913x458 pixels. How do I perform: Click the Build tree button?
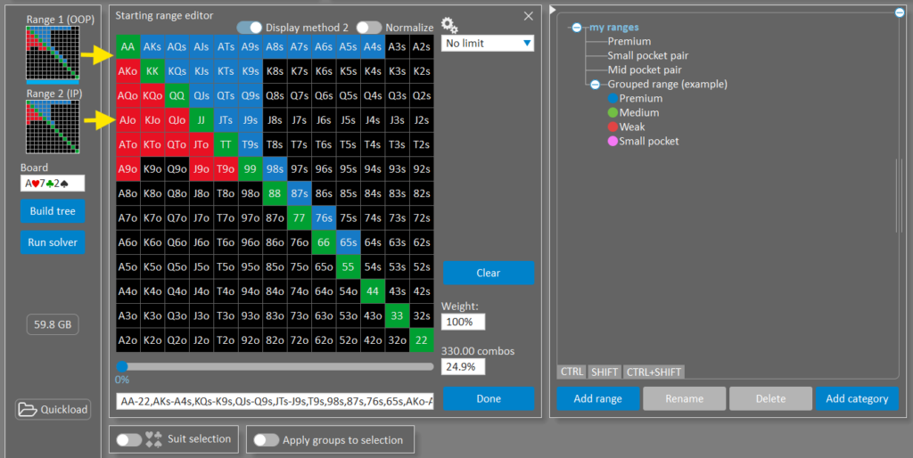coord(53,211)
